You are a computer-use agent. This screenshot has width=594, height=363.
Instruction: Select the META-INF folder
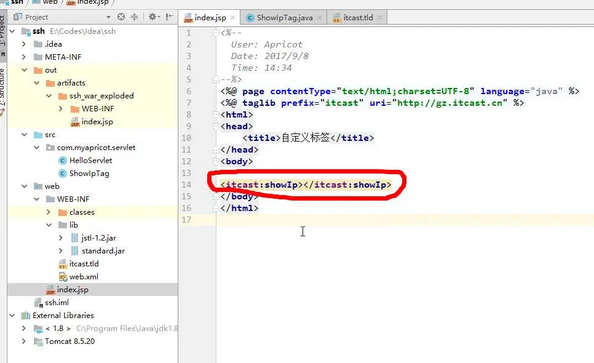click(x=63, y=57)
